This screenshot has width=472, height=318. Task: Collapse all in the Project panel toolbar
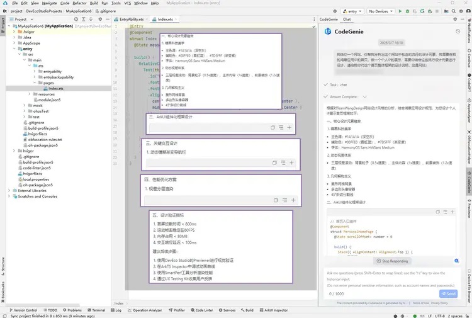[x=91, y=20]
